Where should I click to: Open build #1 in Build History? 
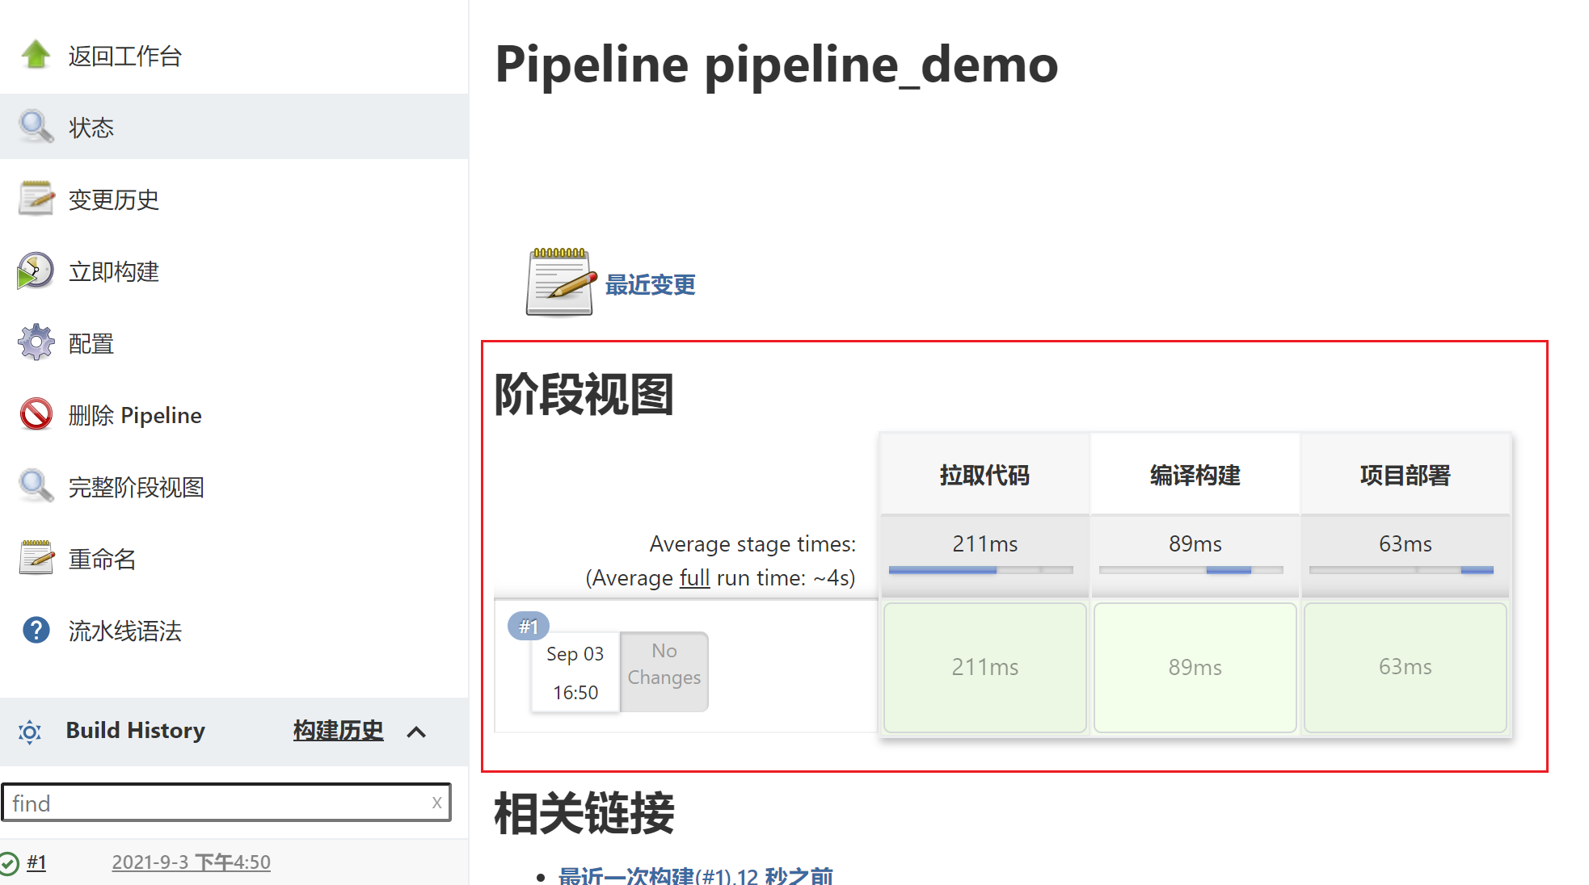coord(37,862)
